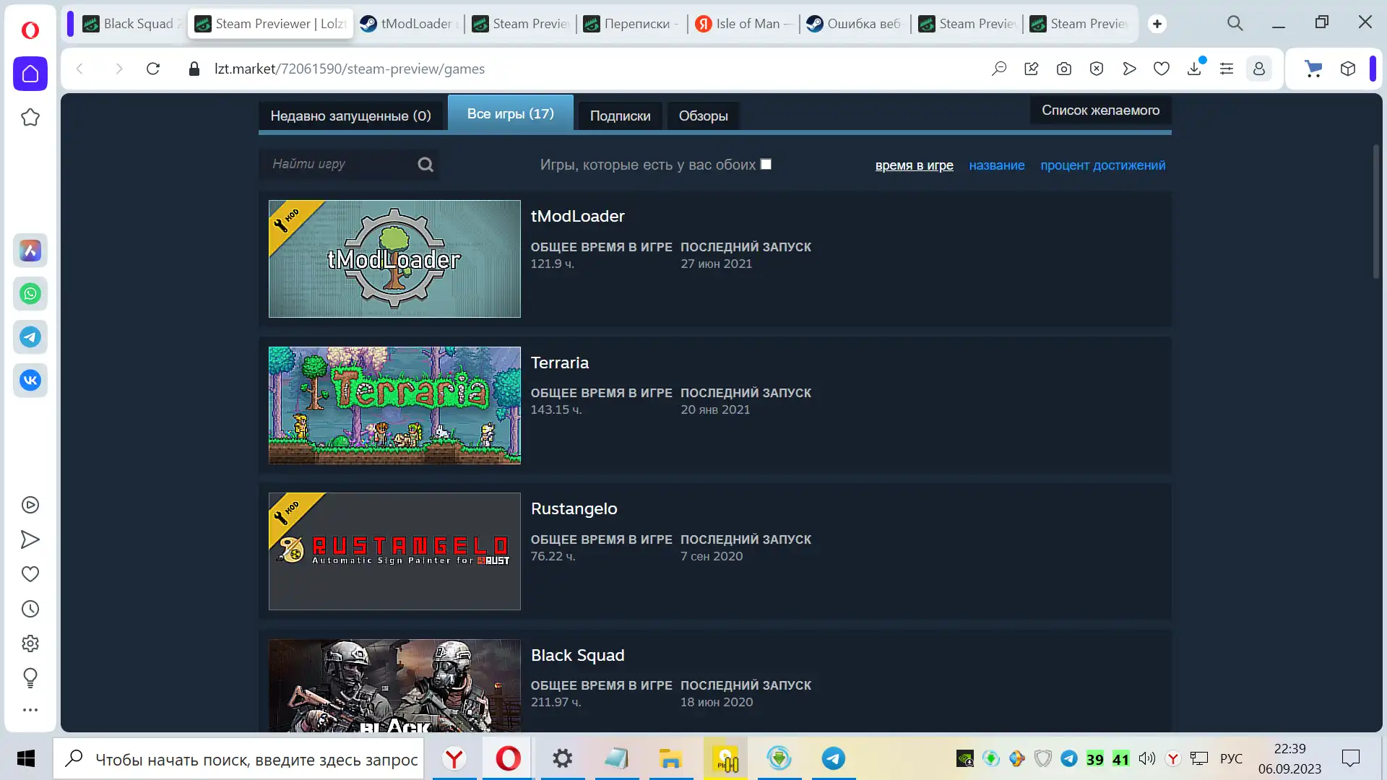Screen dimensions: 1387x780
Task: Take a snapshot with the camera icon
Action: (x=1064, y=69)
